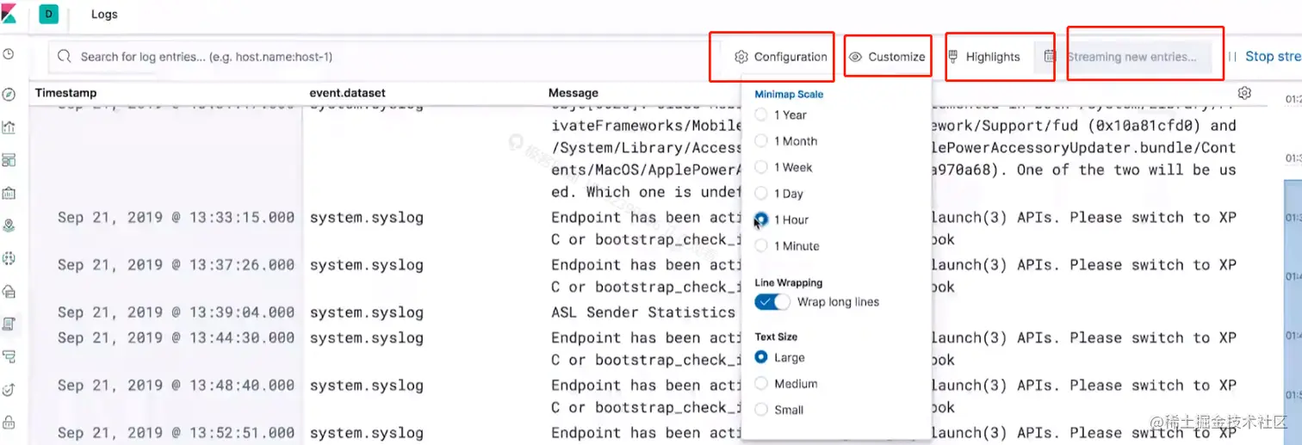Screen dimensions: 1302x445
Task: Click the calendar icon beside streaming field
Action: [x=1049, y=56]
